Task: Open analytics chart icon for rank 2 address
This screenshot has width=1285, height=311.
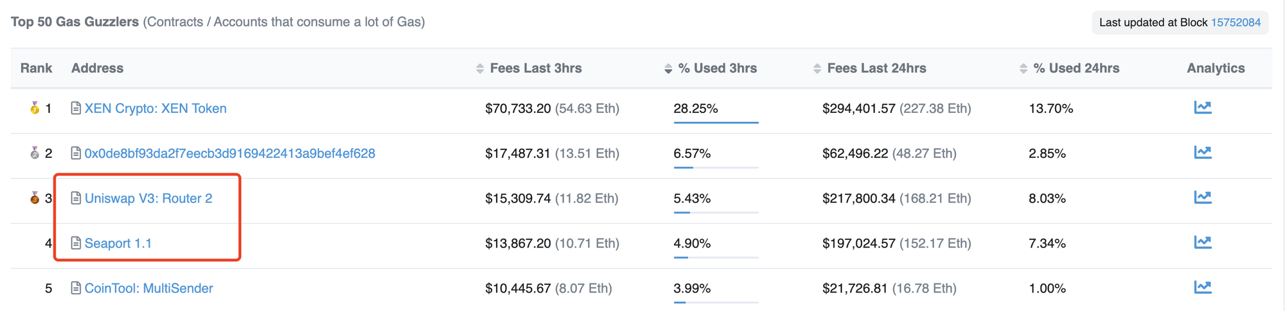Action: pos(1202,153)
